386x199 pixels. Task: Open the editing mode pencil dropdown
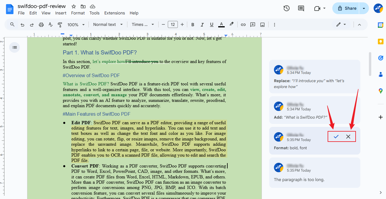[x=341, y=25]
